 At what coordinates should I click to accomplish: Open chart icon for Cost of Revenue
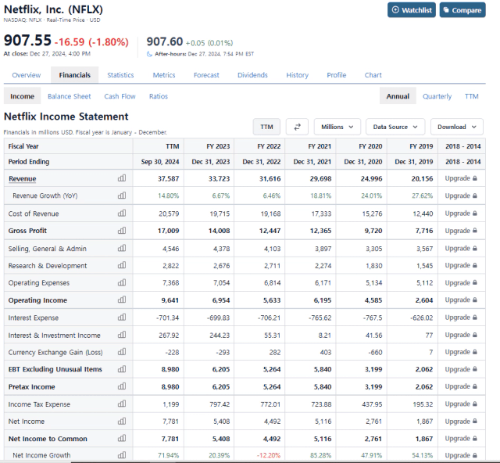tap(122, 213)
